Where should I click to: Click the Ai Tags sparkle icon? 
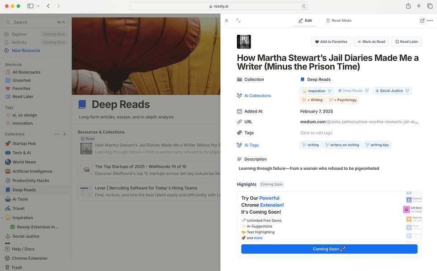coord(239,145)
